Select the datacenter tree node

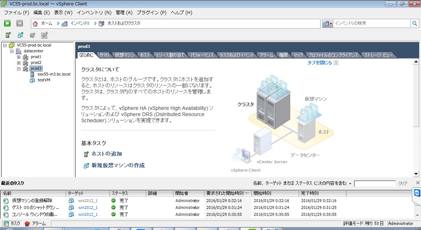(33, 51)
